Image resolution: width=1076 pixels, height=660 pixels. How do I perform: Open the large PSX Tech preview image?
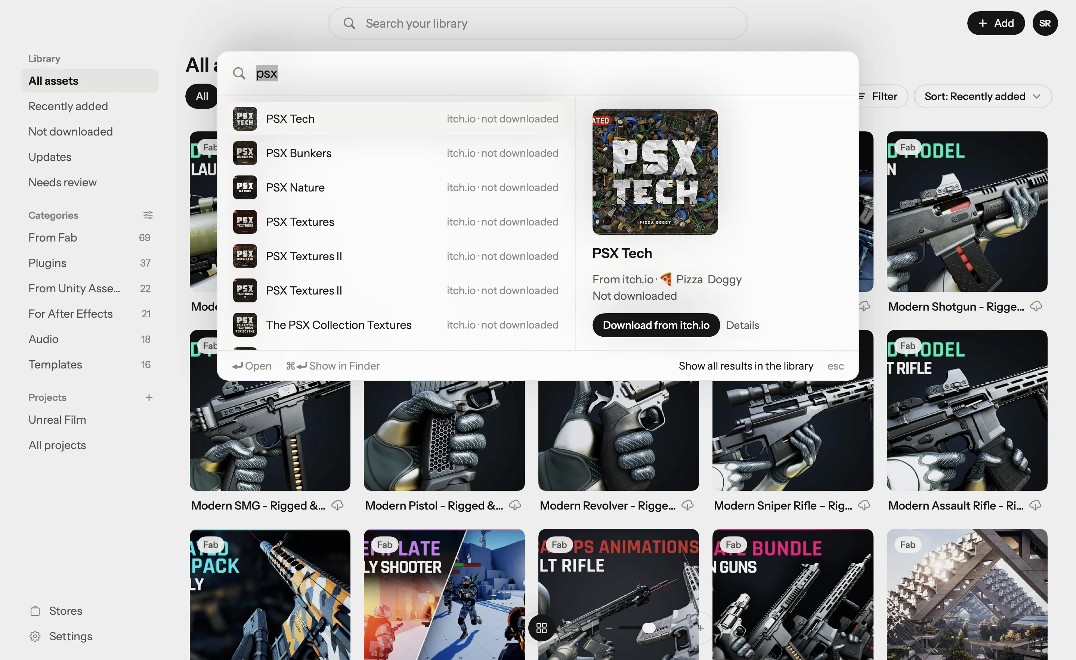coord(655,172)
